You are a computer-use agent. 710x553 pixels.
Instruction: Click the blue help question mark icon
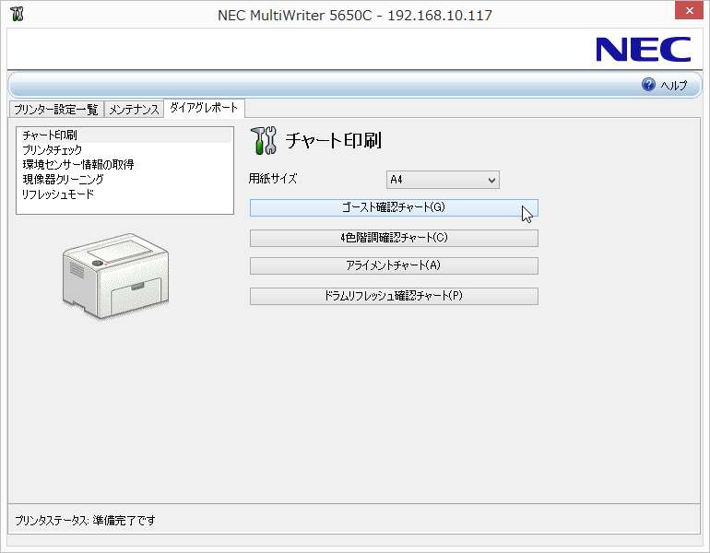(648, 84)
